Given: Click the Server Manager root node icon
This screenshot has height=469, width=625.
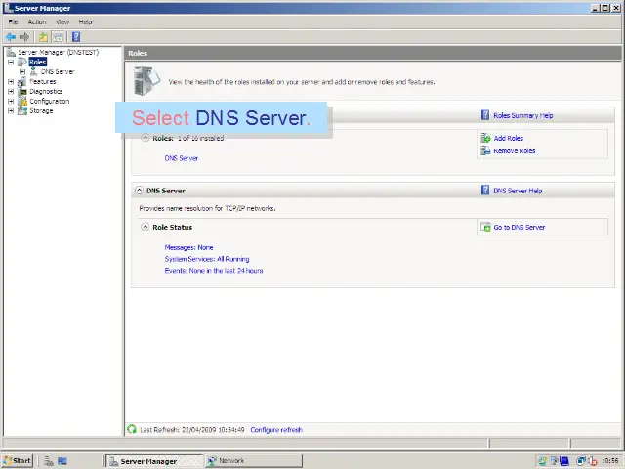Looking at the screenshot, I should [11, 52].
